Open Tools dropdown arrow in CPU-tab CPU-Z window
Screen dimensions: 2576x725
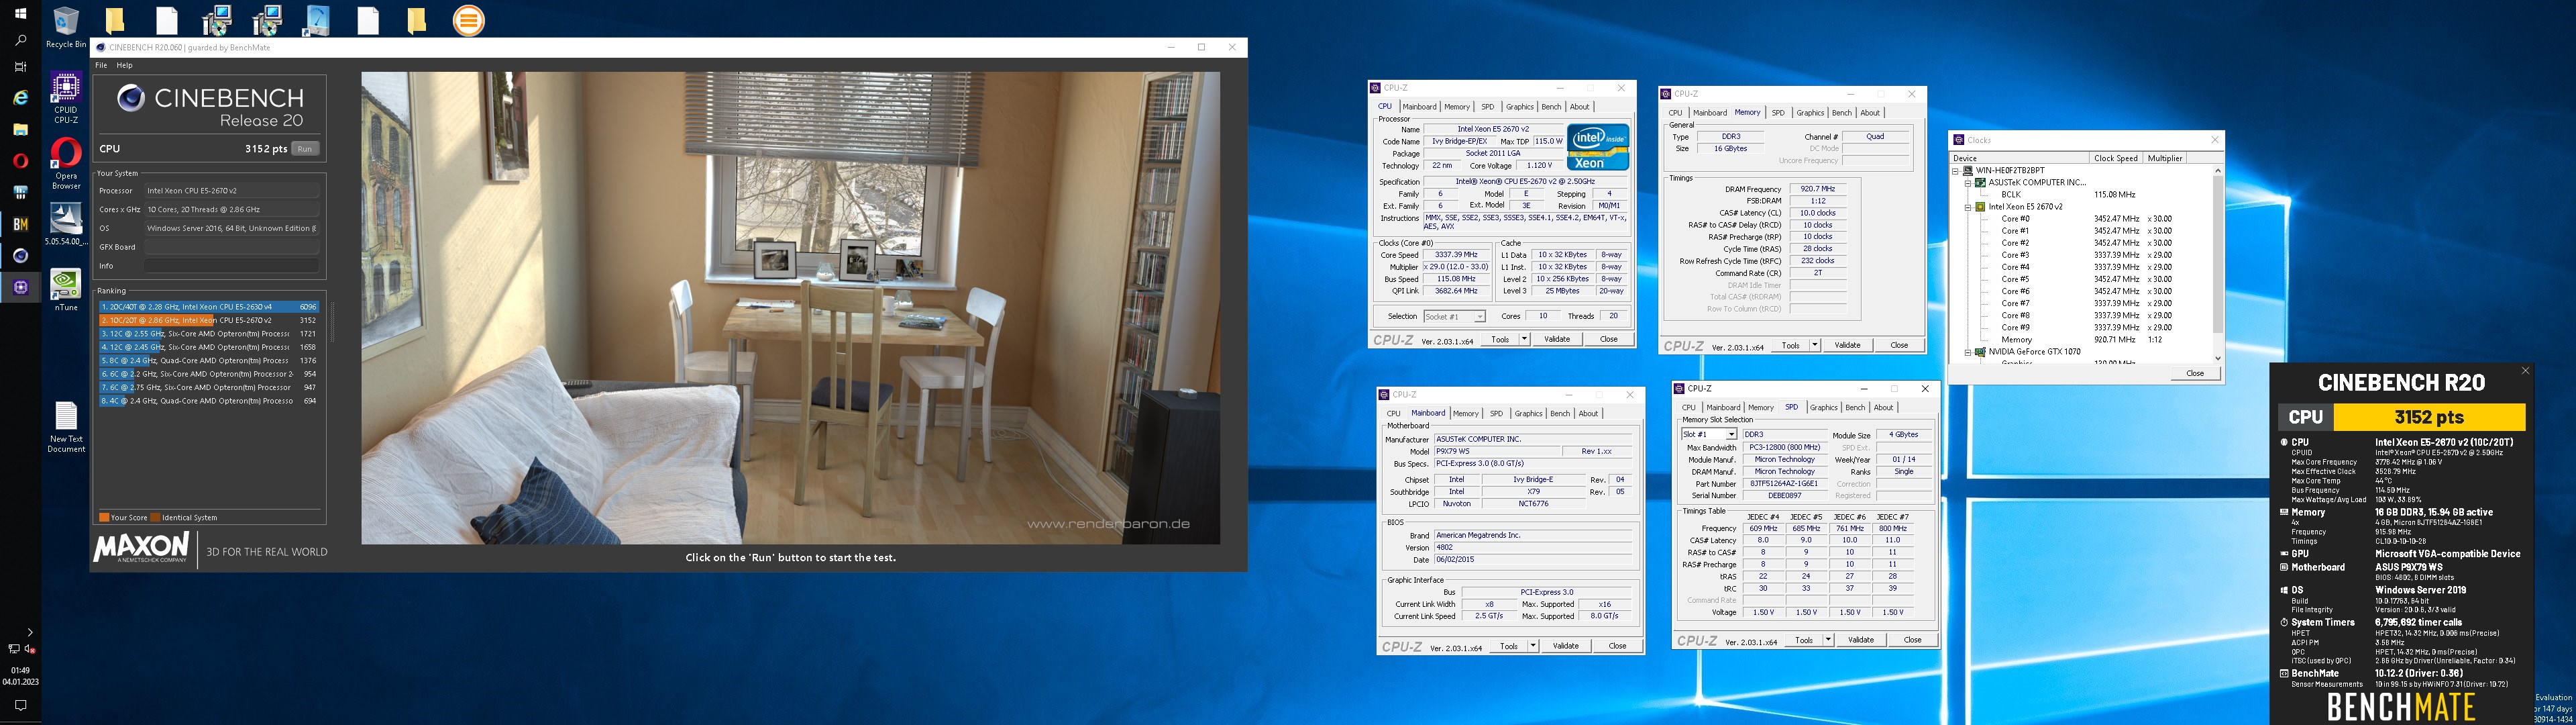[1524, 340]
